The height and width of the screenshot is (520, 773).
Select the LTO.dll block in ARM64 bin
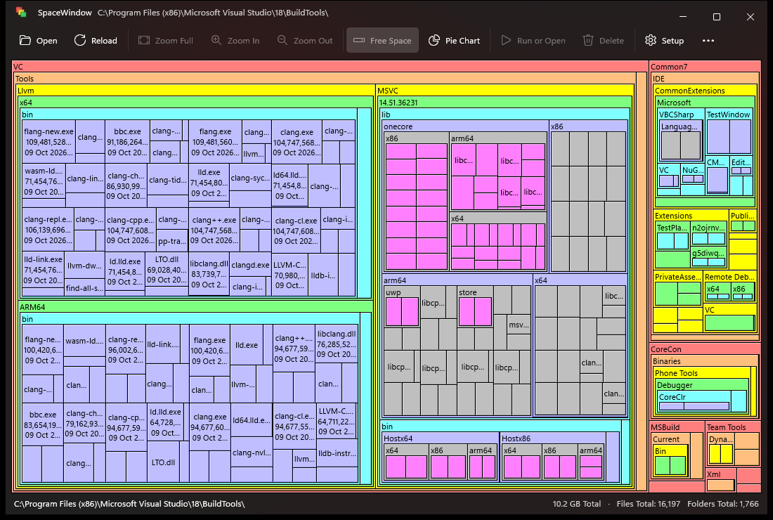pyautogui.click(x=163, y=462)
